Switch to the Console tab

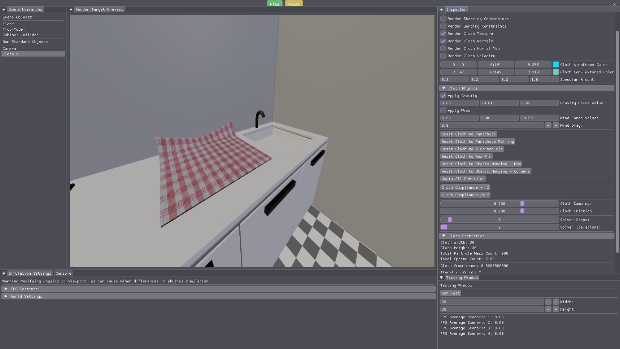pos(63,273)
